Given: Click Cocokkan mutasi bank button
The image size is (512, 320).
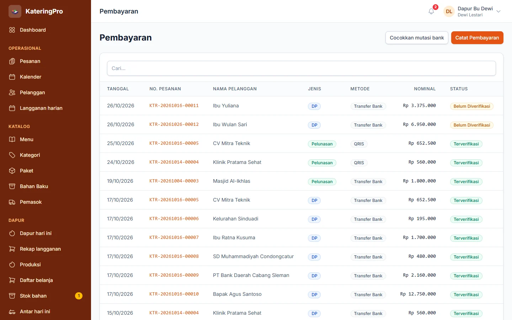Looking at the screenshot, I should click(x=417, y=38).
